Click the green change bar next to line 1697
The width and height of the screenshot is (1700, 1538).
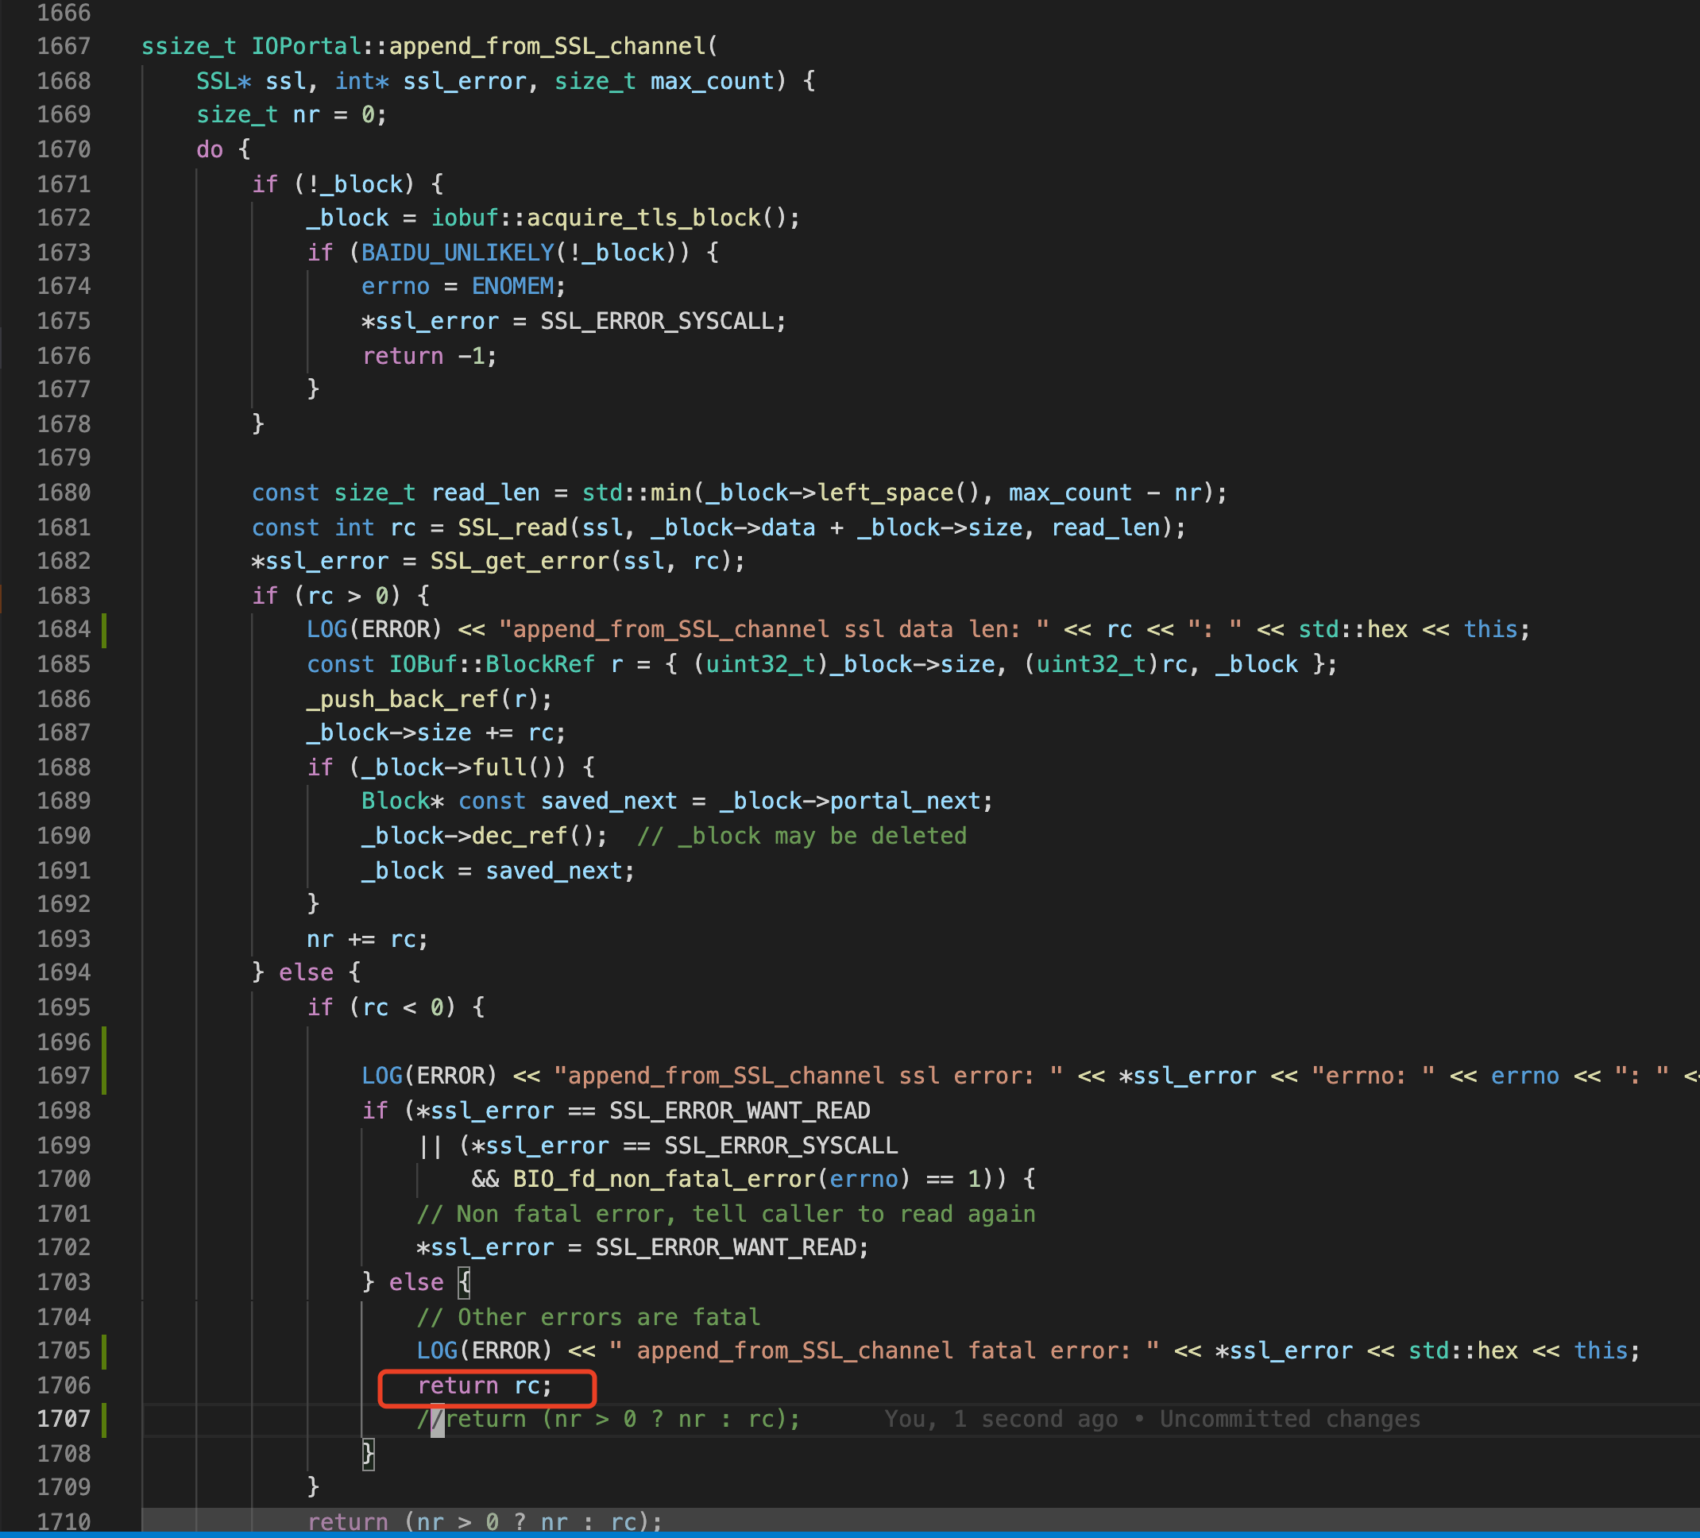(x=105, y=1076)
